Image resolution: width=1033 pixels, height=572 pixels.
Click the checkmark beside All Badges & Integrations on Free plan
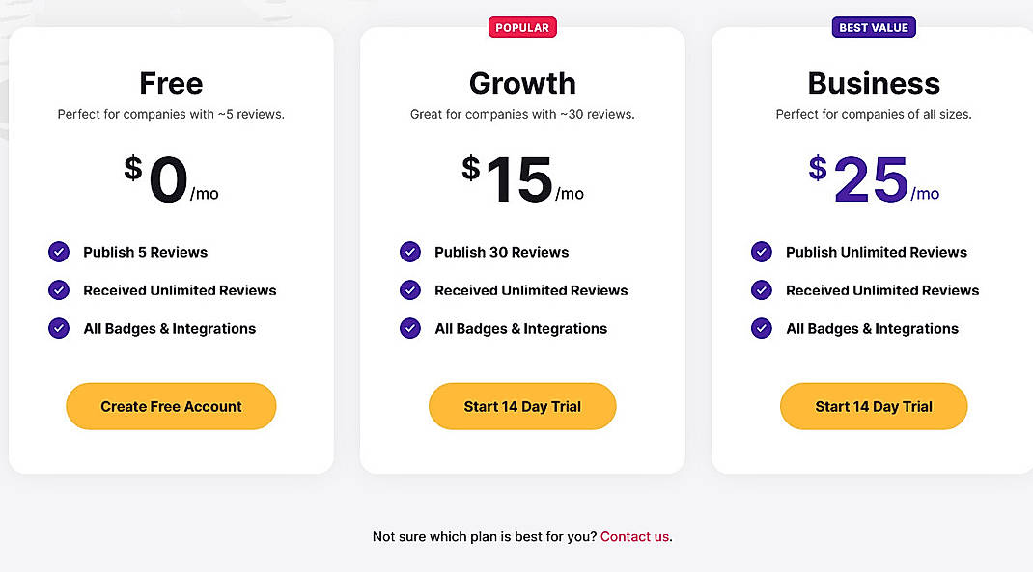point(58,328)
